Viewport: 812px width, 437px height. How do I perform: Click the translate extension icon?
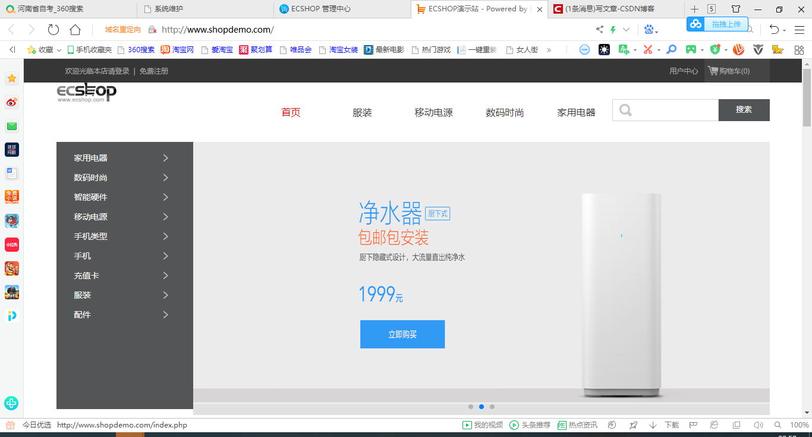point(624,49)
